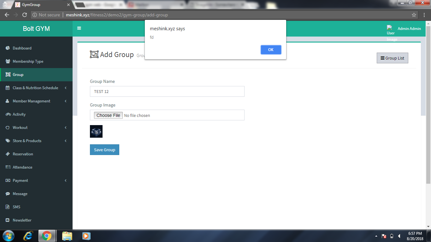Click the Reservation ticket icon
The height and width of the screenshot is (242, 431).
pyautogui.click(x=8, y=154)
